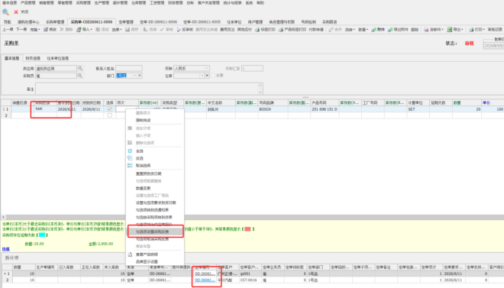Click the 联系人姓名 input field
The height and width of the screenshot is (288, 504).
click(x=129, y=68)
